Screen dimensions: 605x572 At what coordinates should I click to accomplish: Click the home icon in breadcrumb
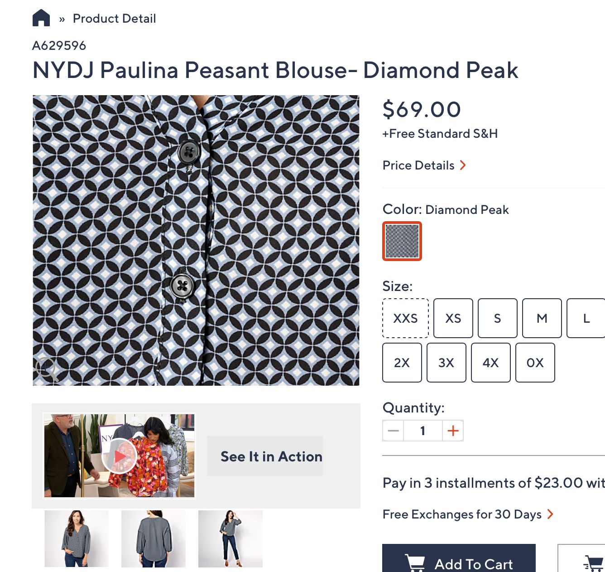(x=41, y=18)
